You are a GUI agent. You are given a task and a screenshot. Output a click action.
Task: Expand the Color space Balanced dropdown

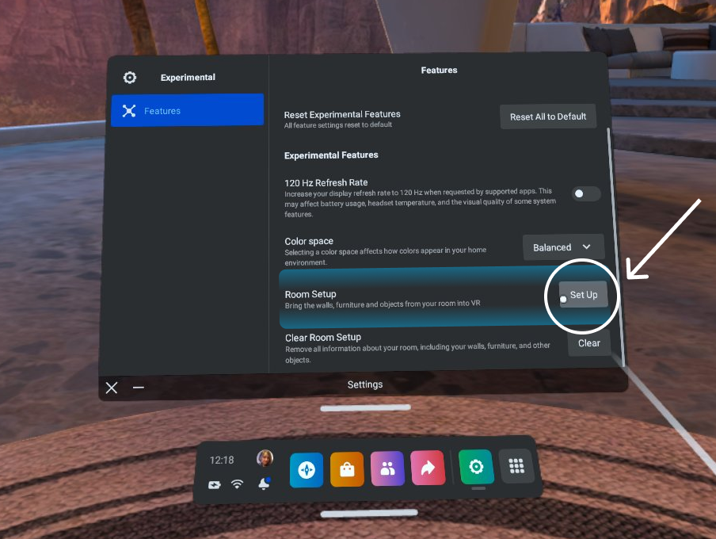(x=563, y=247)
